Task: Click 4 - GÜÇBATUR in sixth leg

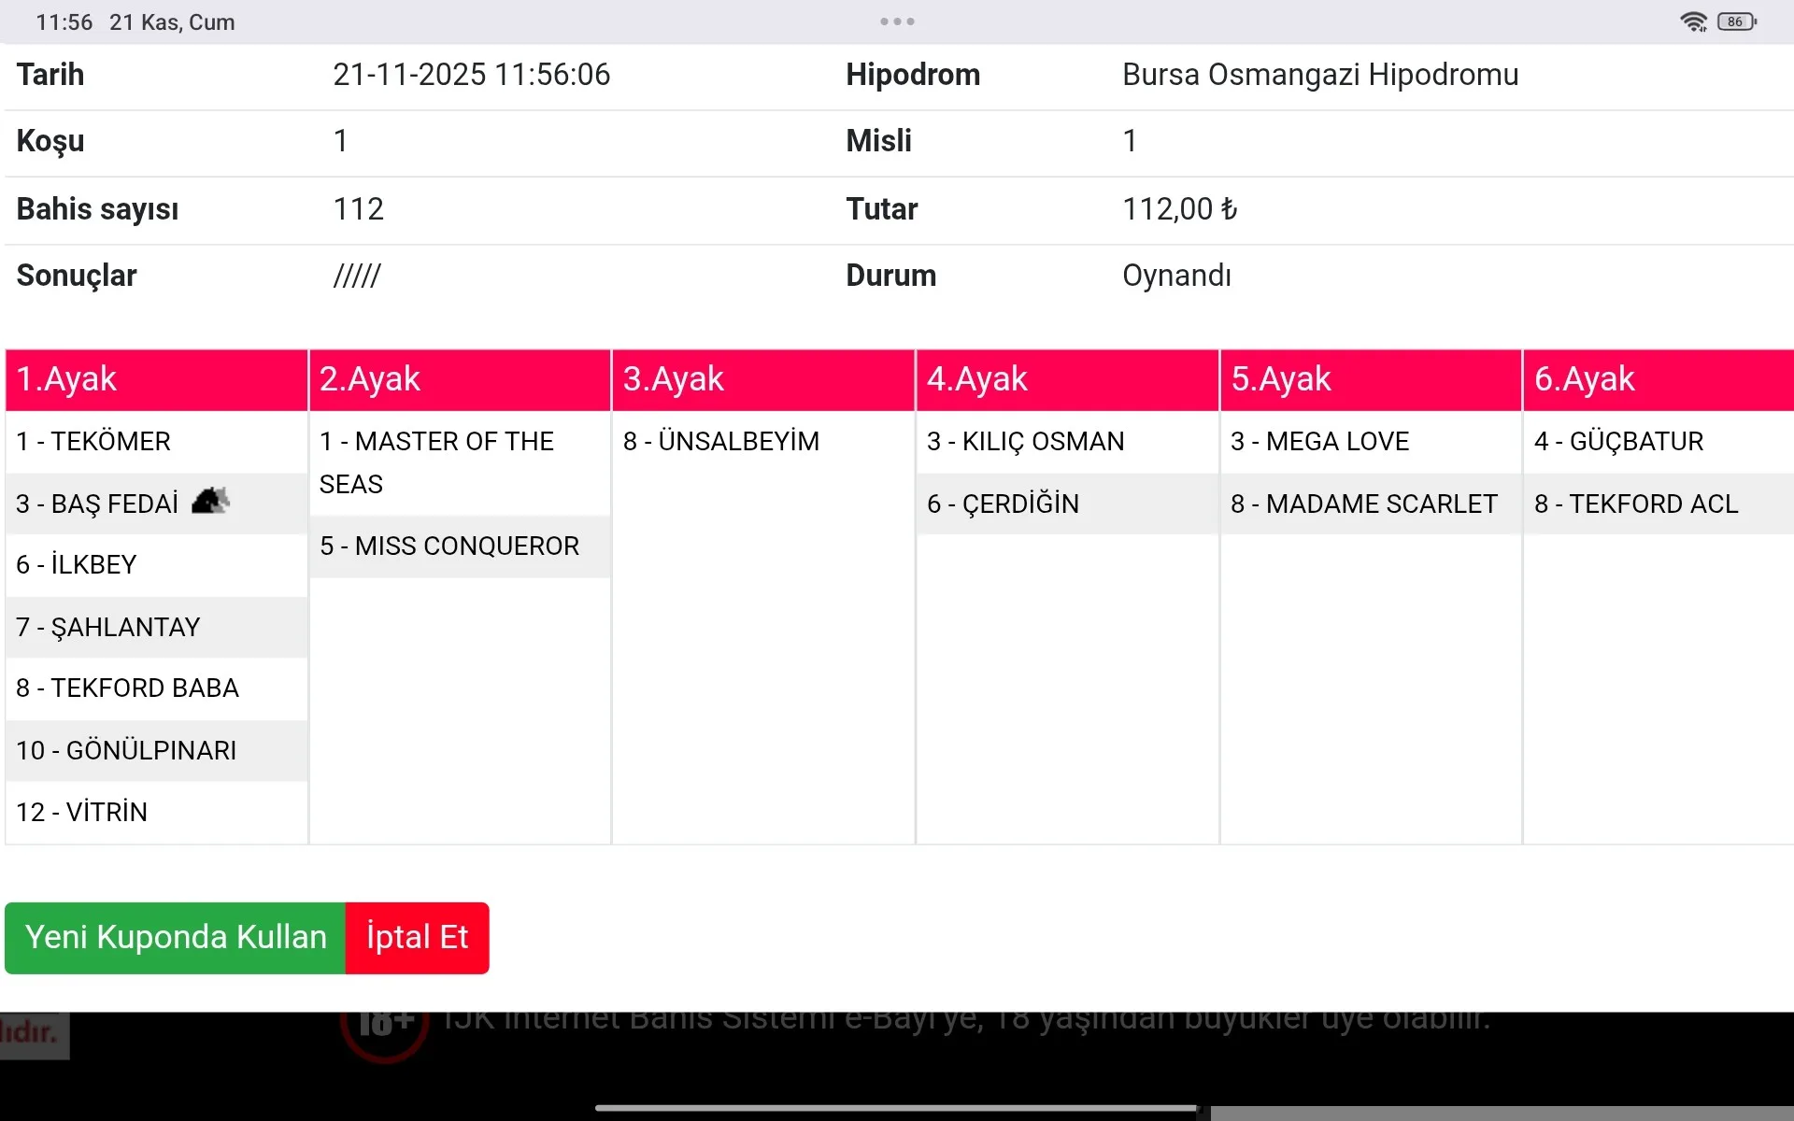Action: click(x=1618, y=441)
